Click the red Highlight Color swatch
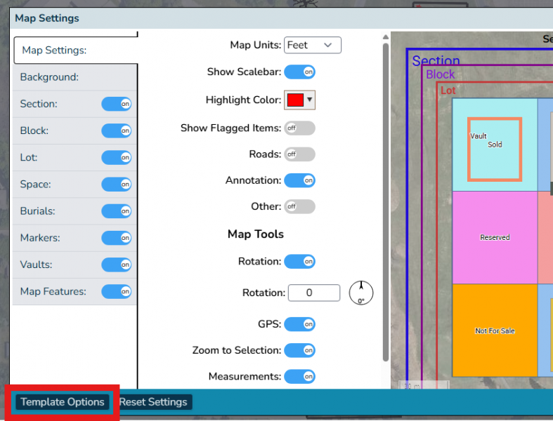 pyautogui.click(x=295, y=100)
